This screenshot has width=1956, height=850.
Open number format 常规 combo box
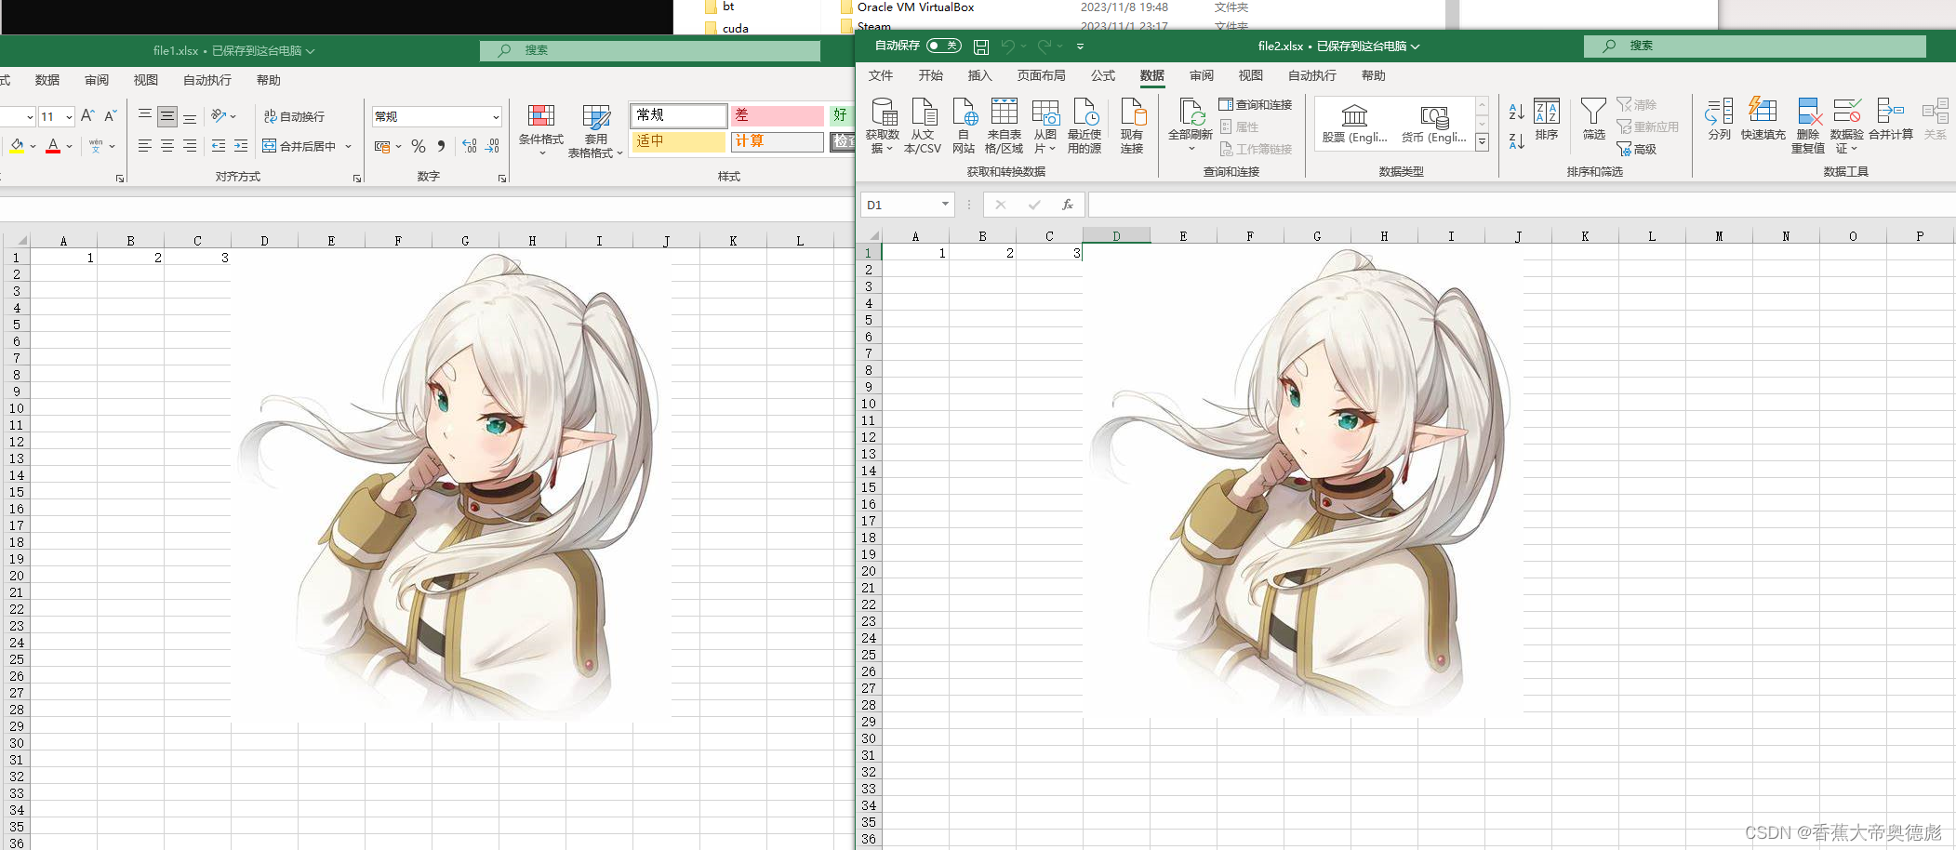point(437,116)
